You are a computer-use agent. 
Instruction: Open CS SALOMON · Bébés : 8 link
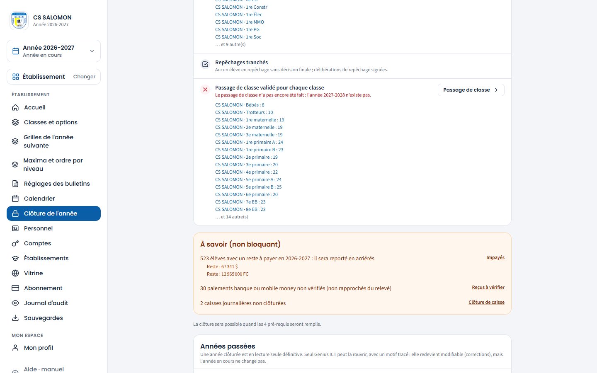click(240, 105)
